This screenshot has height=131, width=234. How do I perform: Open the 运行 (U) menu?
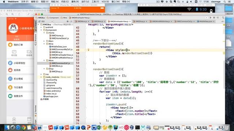pyautogui.click(x=85, y=1)
